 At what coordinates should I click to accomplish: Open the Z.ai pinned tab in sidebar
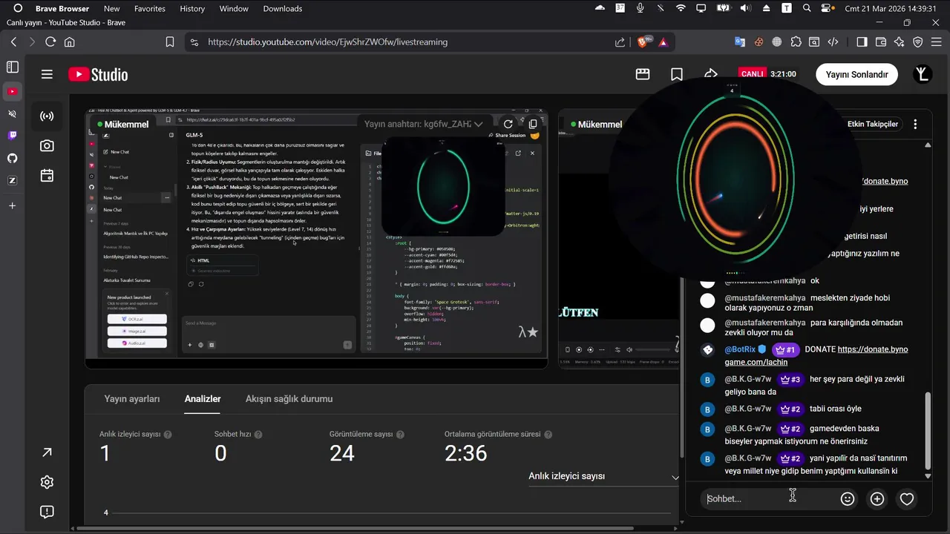(x=12, y=180)
